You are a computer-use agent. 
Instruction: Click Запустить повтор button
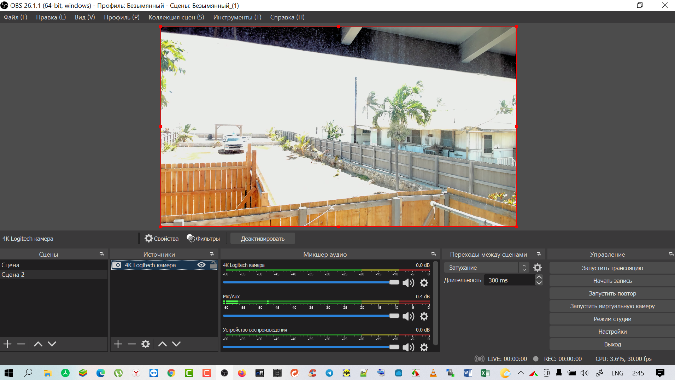[612, 293]
